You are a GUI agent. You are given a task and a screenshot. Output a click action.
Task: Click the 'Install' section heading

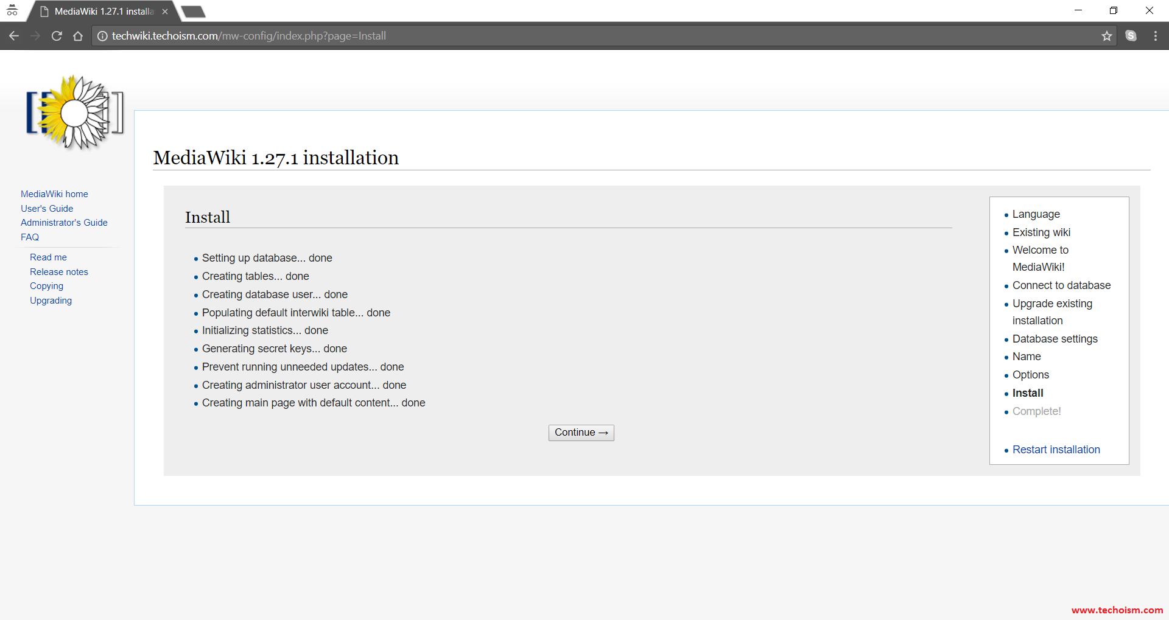[208, 217]
